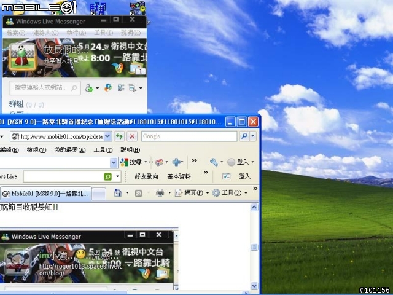Open the 工具(T) menu in Messenger

(x=104, y=33)
